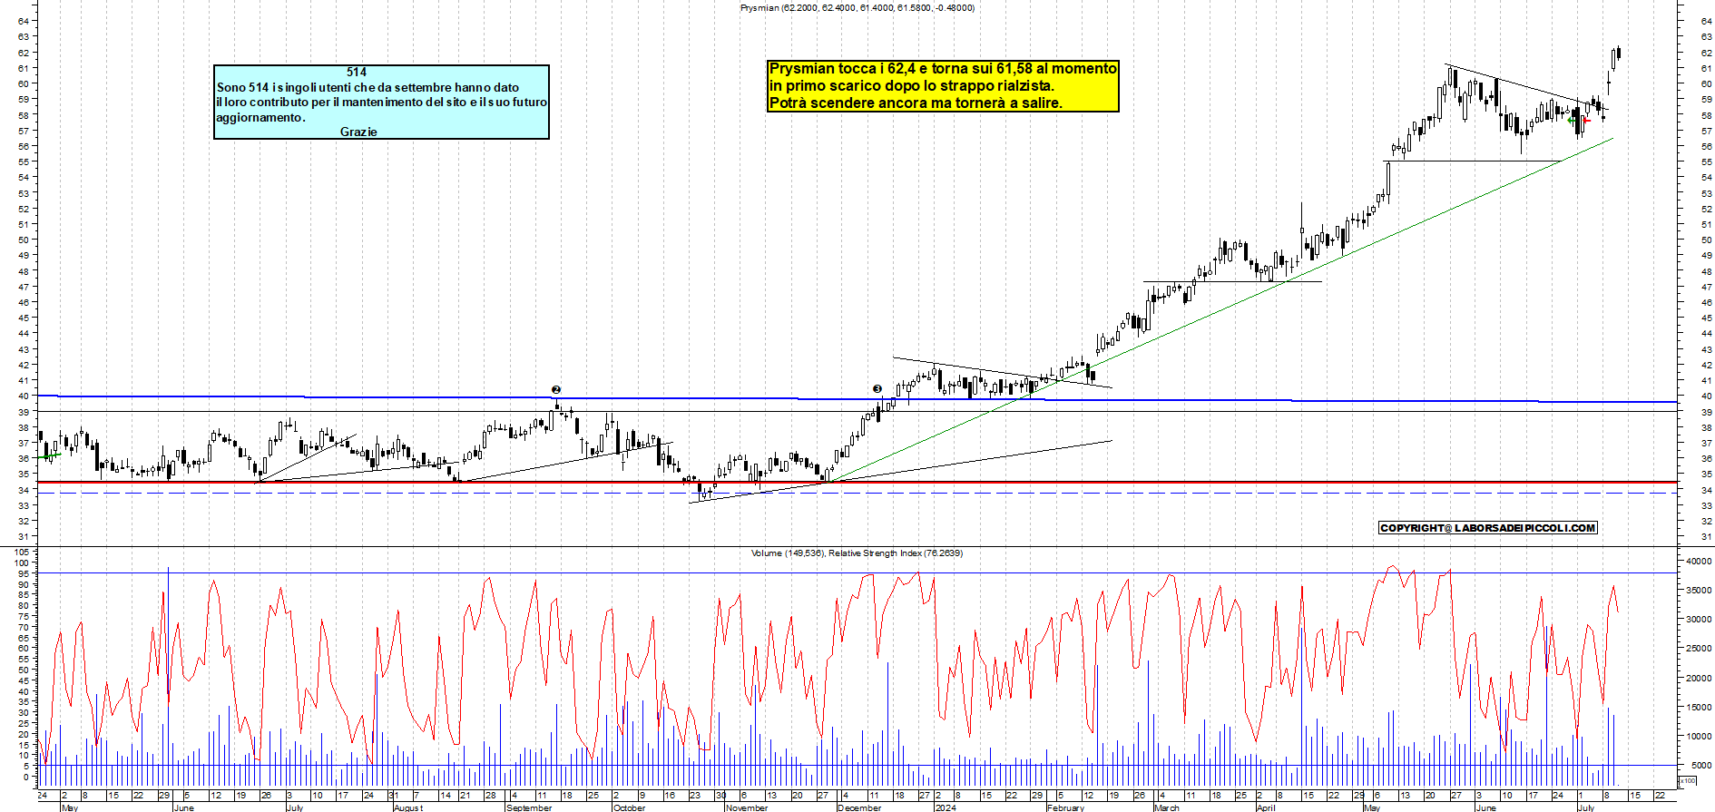Click the Prysmian chart title with price values

click(857, 7)
